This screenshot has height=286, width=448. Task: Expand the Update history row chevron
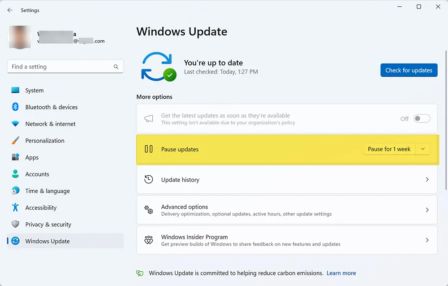pos(427,179)
